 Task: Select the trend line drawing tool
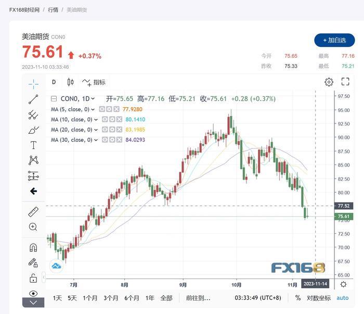pyautogui.click(x=33, y=99)
